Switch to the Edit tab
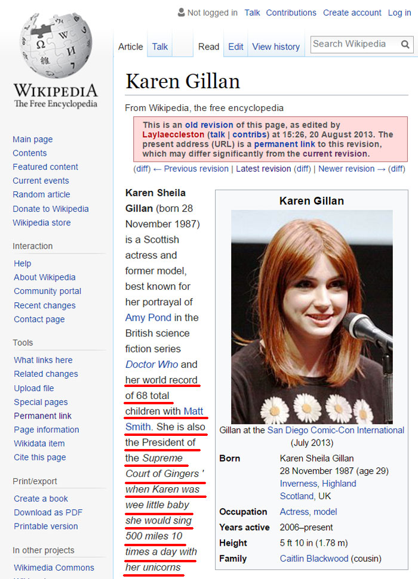Viewport: 418px width, 579px height. click(x=236, y=47)
